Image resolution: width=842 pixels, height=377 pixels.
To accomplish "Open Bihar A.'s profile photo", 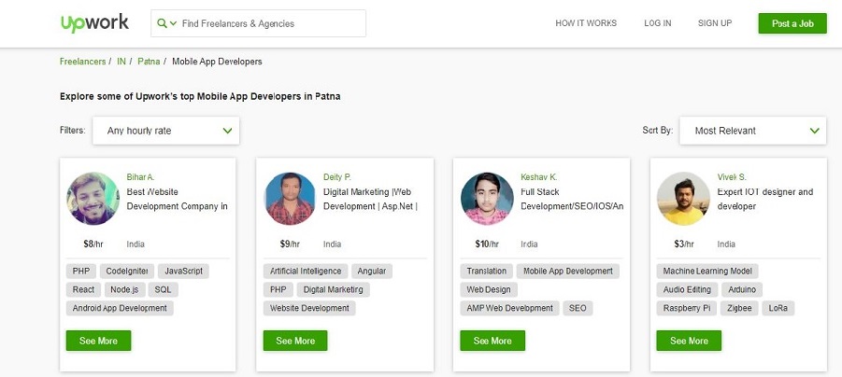I will tap(93, 199).
